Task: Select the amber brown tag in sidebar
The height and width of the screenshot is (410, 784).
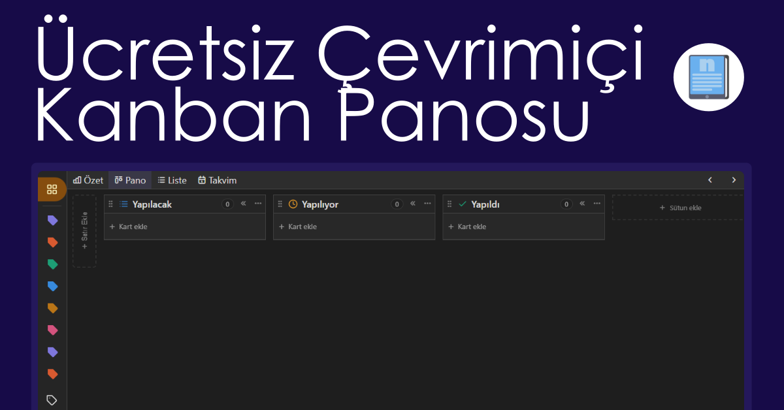Action: 52,308
